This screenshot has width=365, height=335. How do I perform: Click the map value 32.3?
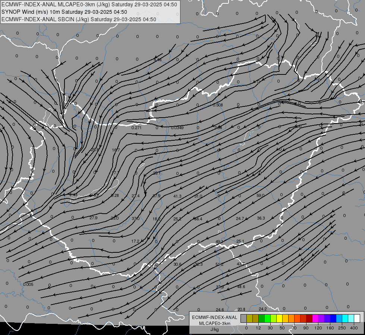click(x=199, y=264)
